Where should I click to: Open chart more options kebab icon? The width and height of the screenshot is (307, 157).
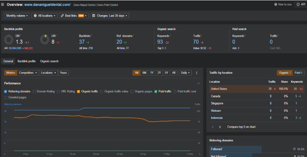pyautogui.click(x=197, y=73)
